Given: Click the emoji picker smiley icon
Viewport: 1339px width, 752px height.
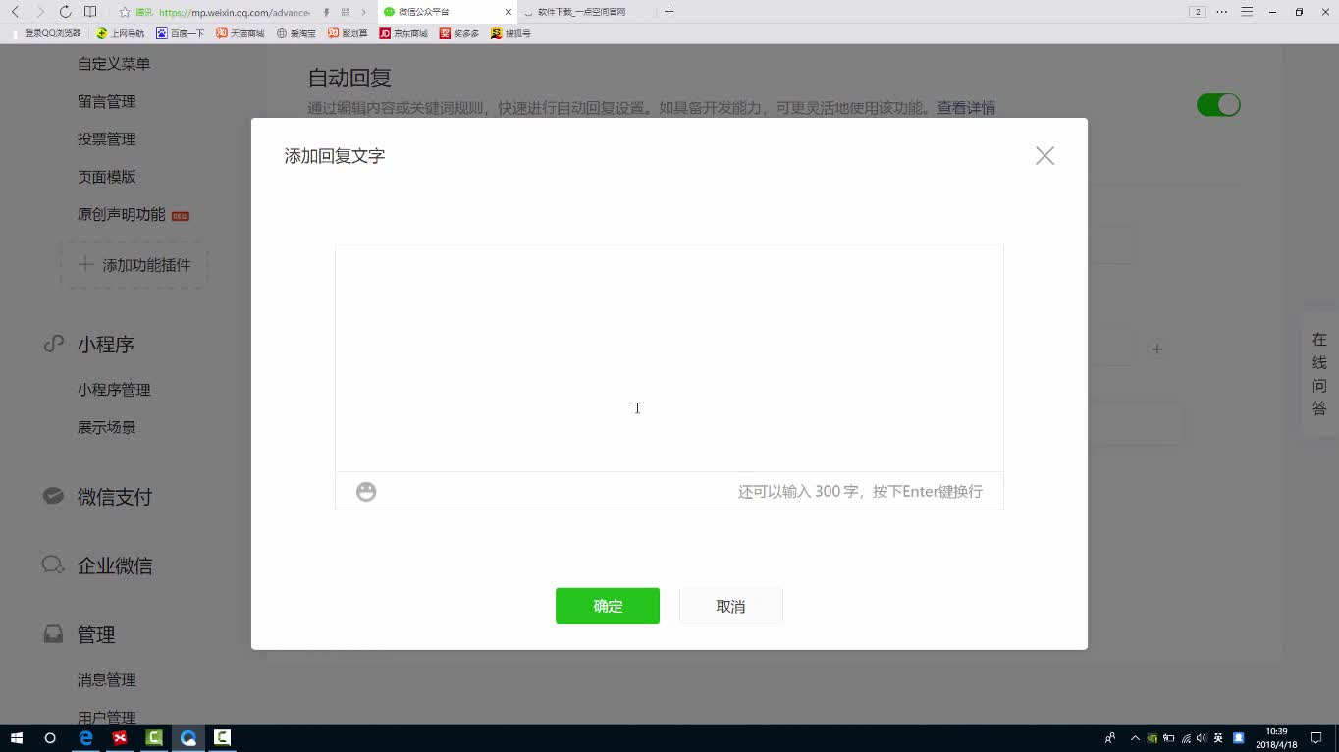Looking at the screenshot, I should point(366,491).
